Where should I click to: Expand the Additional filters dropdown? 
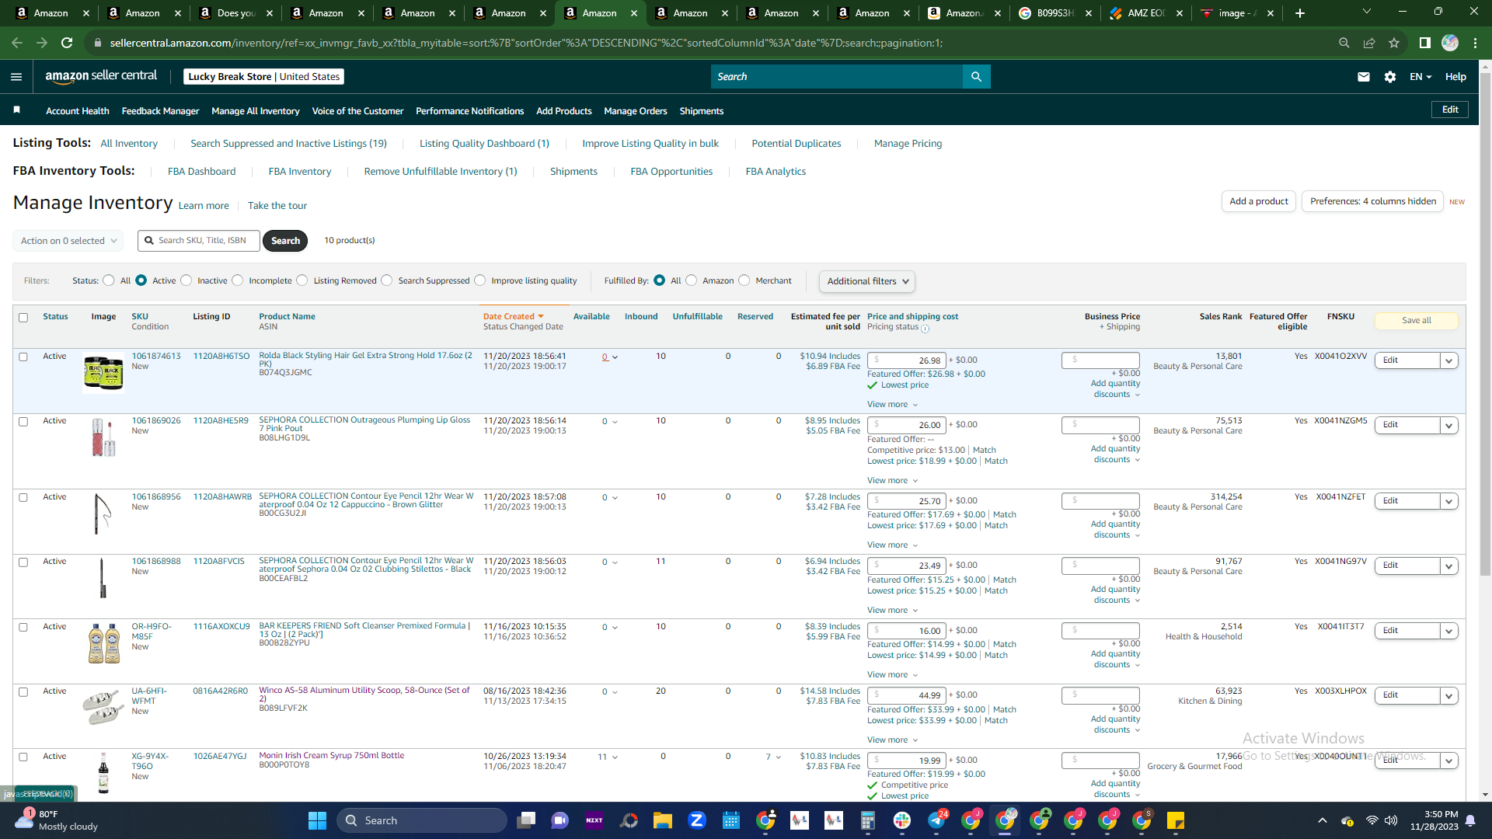(x=867, y=281)
